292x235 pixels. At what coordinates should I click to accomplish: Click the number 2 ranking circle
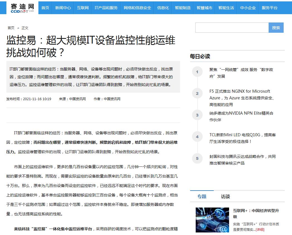point(197,94)
